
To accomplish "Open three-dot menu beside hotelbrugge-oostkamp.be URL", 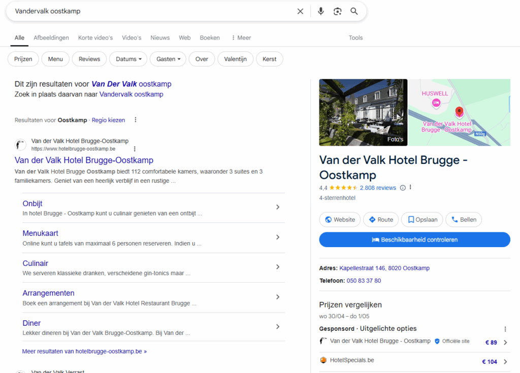I will pyautogui.click(x=134, y=149).
